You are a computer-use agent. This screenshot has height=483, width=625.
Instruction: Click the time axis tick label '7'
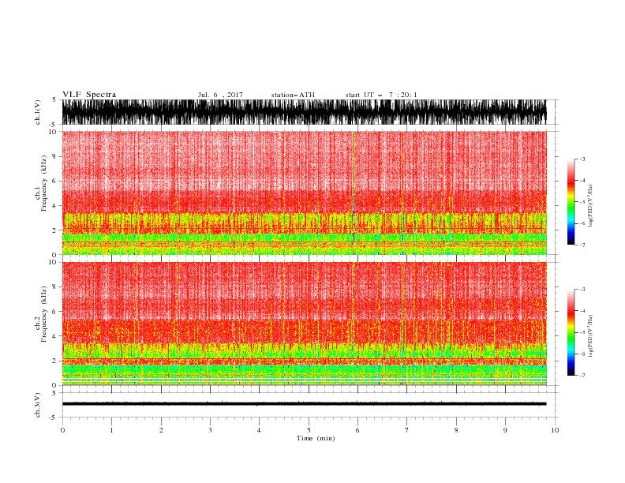click(x=407, y=430)
